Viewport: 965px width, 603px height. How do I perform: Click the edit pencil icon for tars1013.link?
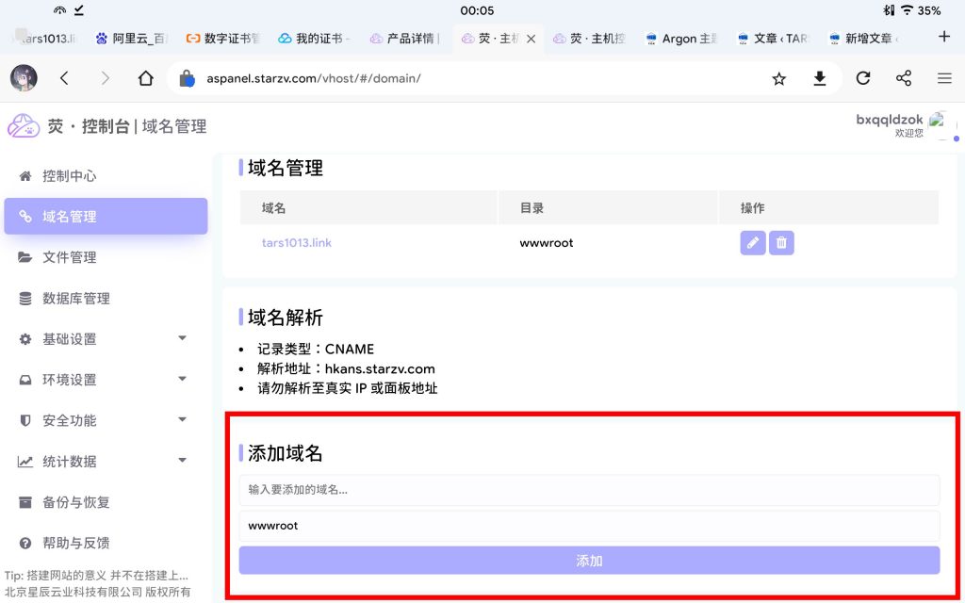point(752,243)
